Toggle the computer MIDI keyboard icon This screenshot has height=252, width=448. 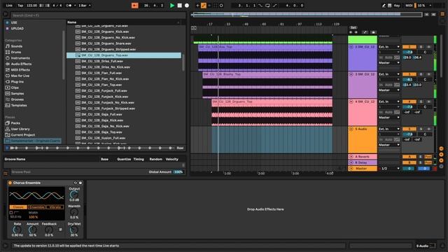tap(389, 6)
